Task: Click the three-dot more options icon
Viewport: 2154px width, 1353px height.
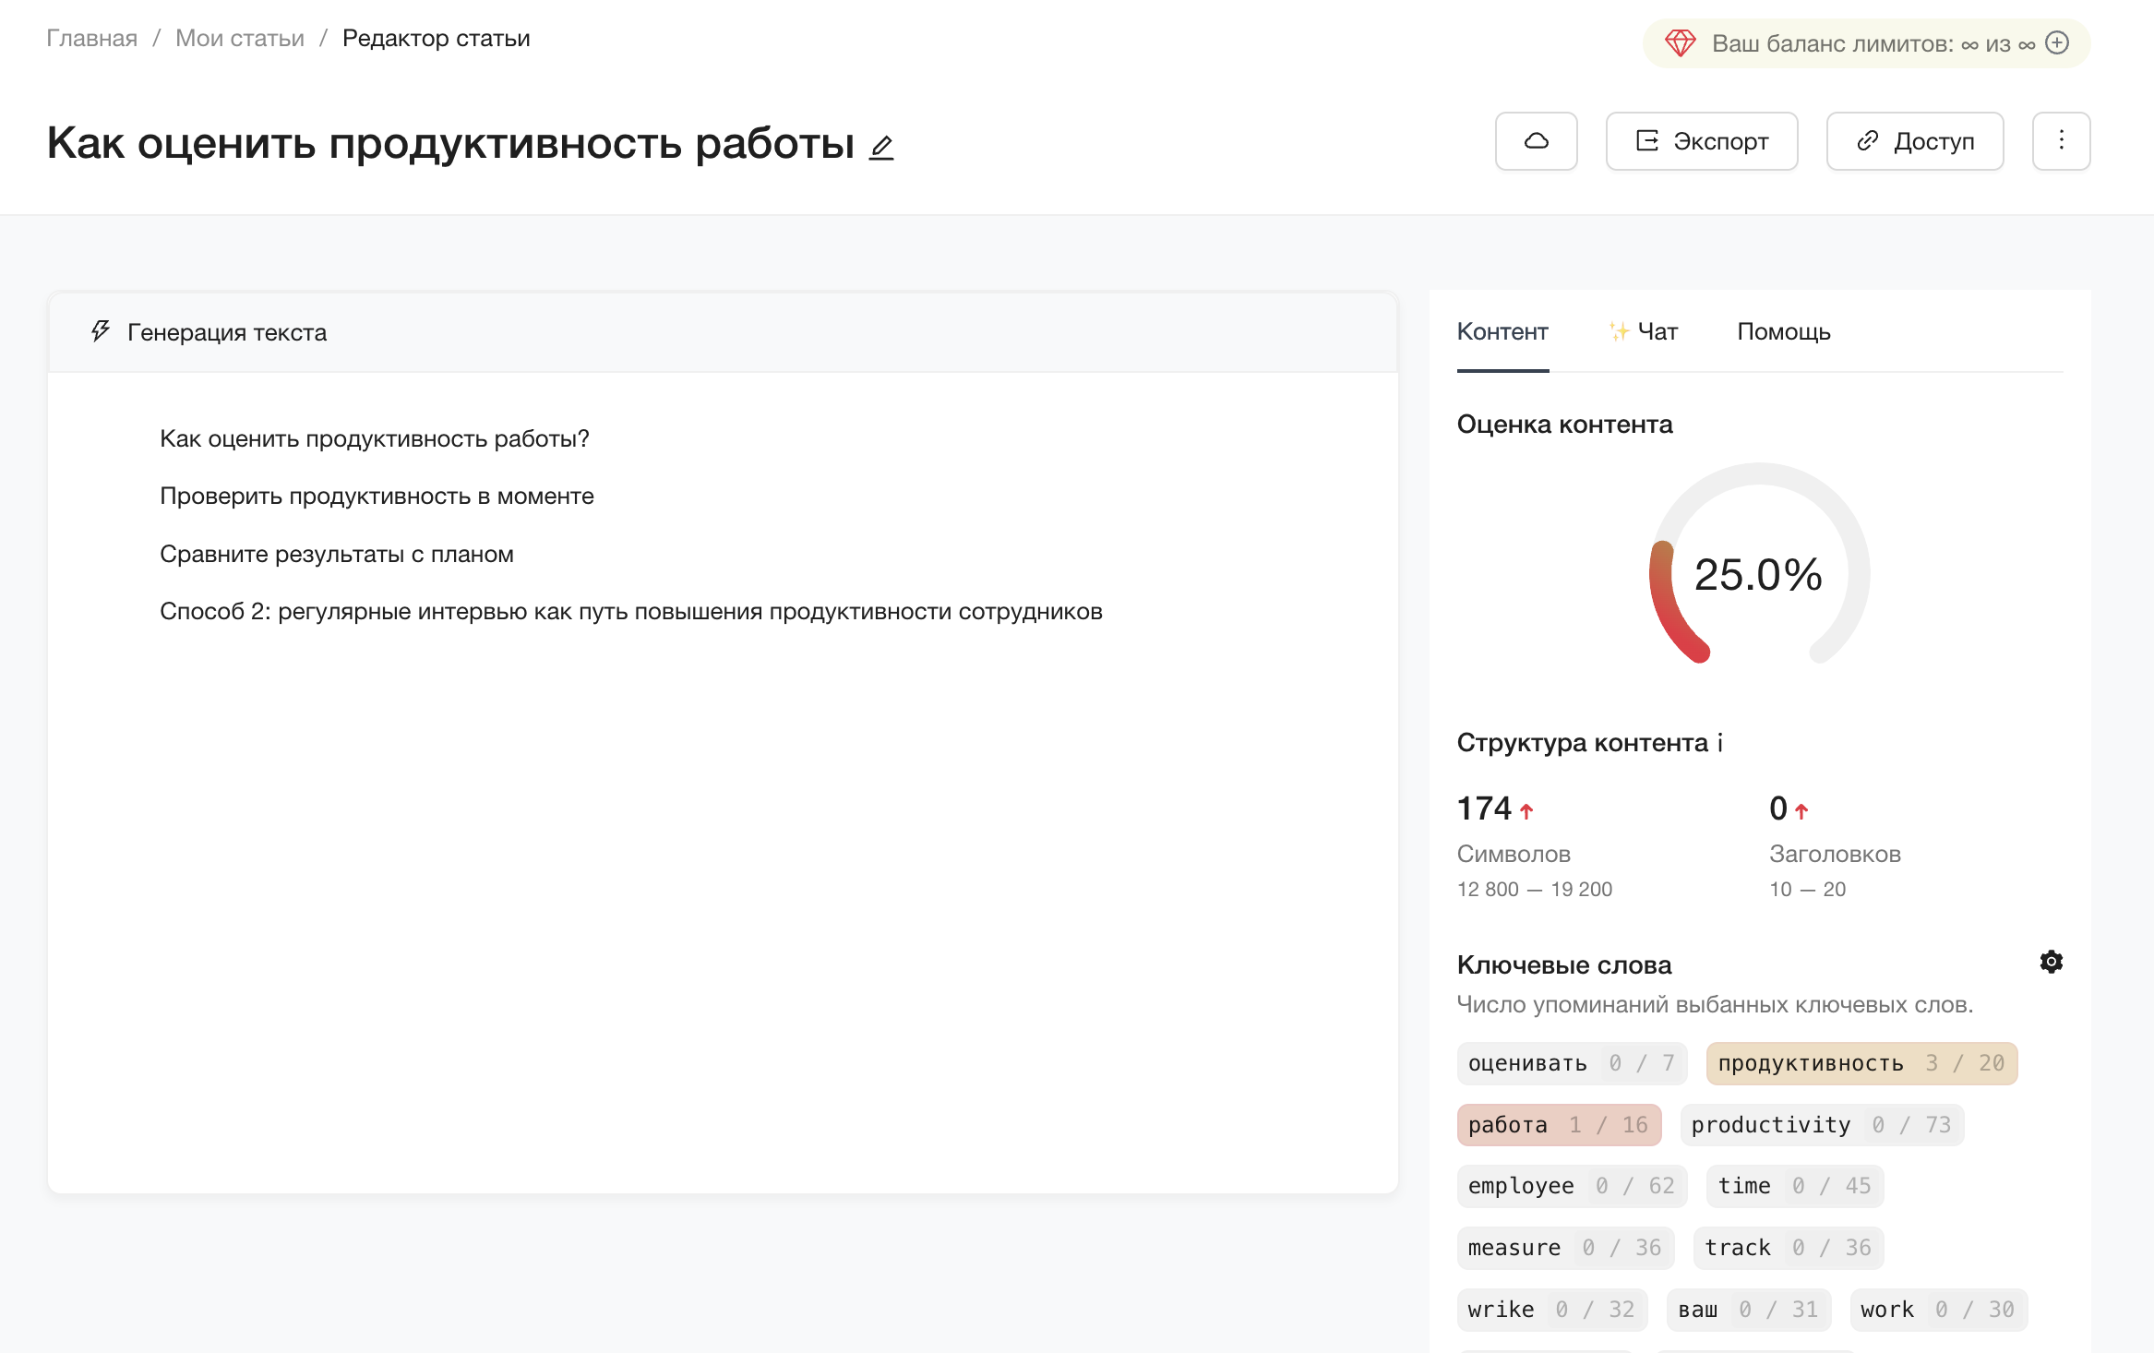Action: point(2062,140)
